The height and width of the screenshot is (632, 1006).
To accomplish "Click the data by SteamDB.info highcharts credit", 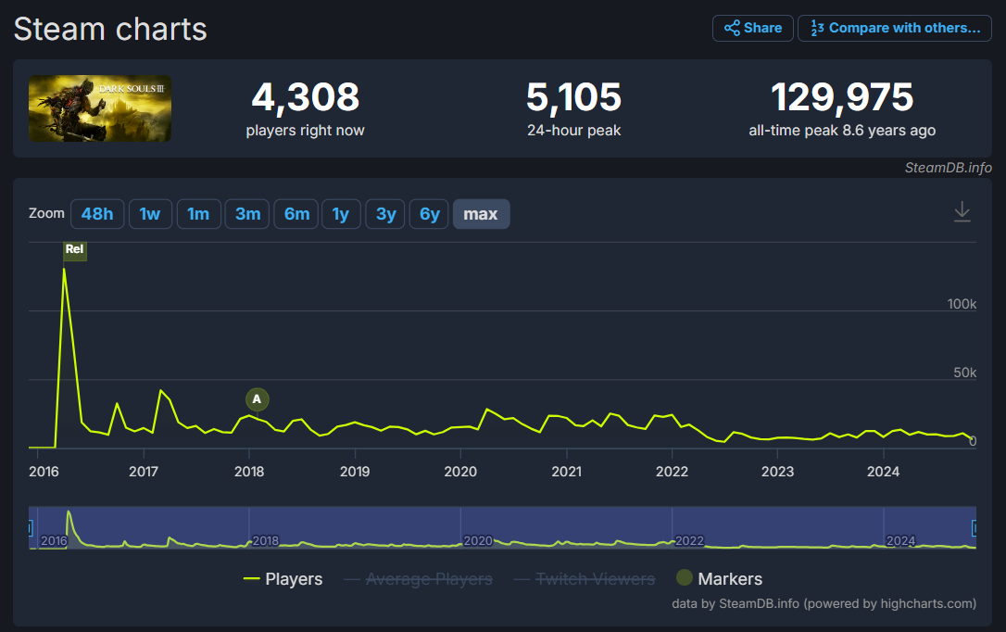I will tap(824, 603).
